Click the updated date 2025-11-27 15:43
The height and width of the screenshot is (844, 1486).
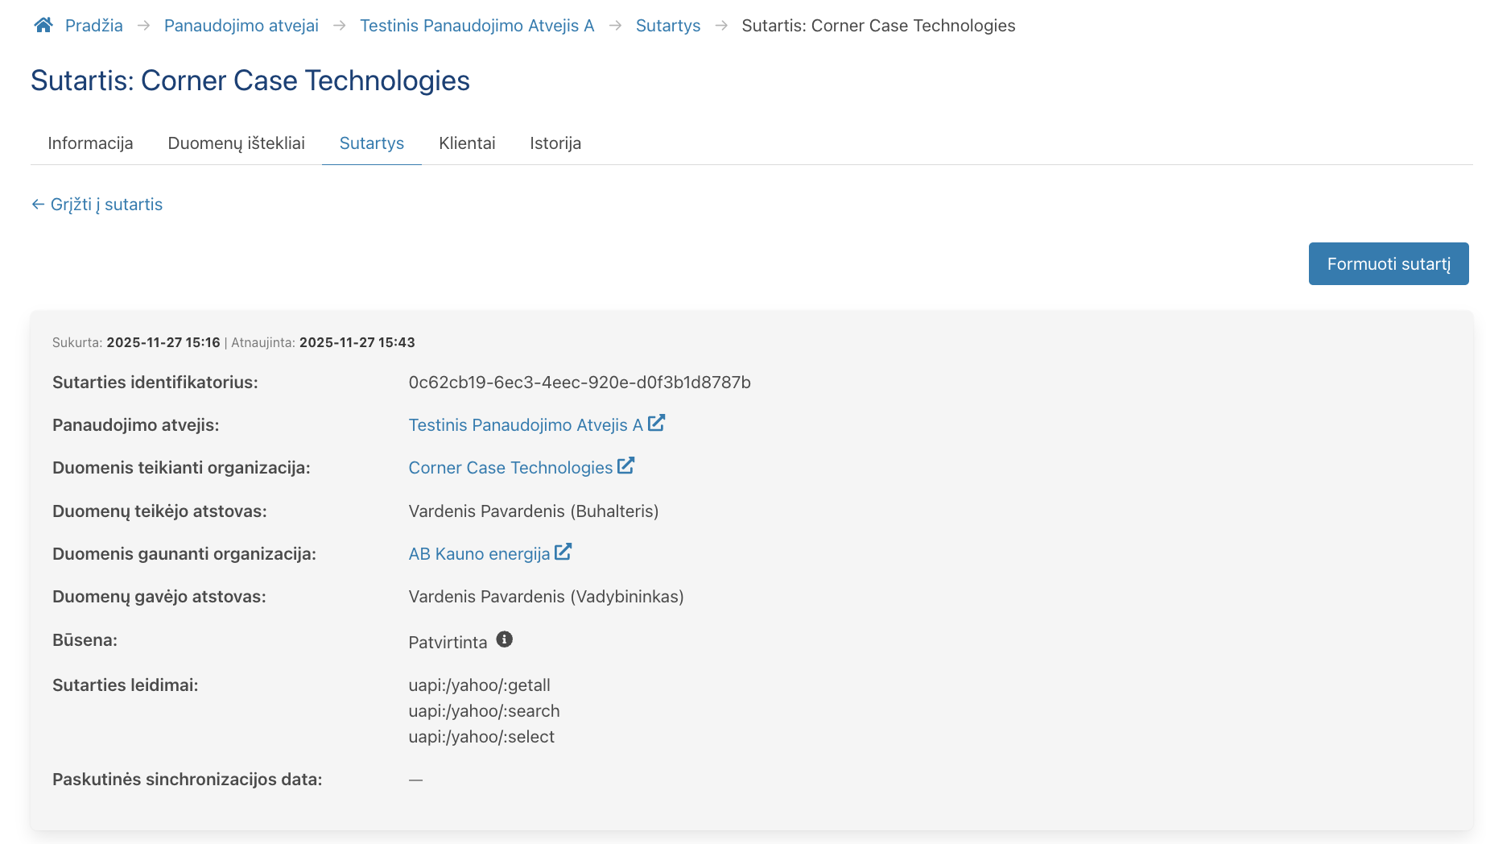click(357, 342)
